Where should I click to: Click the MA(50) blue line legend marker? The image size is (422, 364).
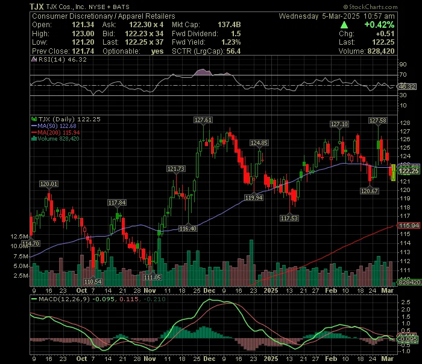coord(34,126)
